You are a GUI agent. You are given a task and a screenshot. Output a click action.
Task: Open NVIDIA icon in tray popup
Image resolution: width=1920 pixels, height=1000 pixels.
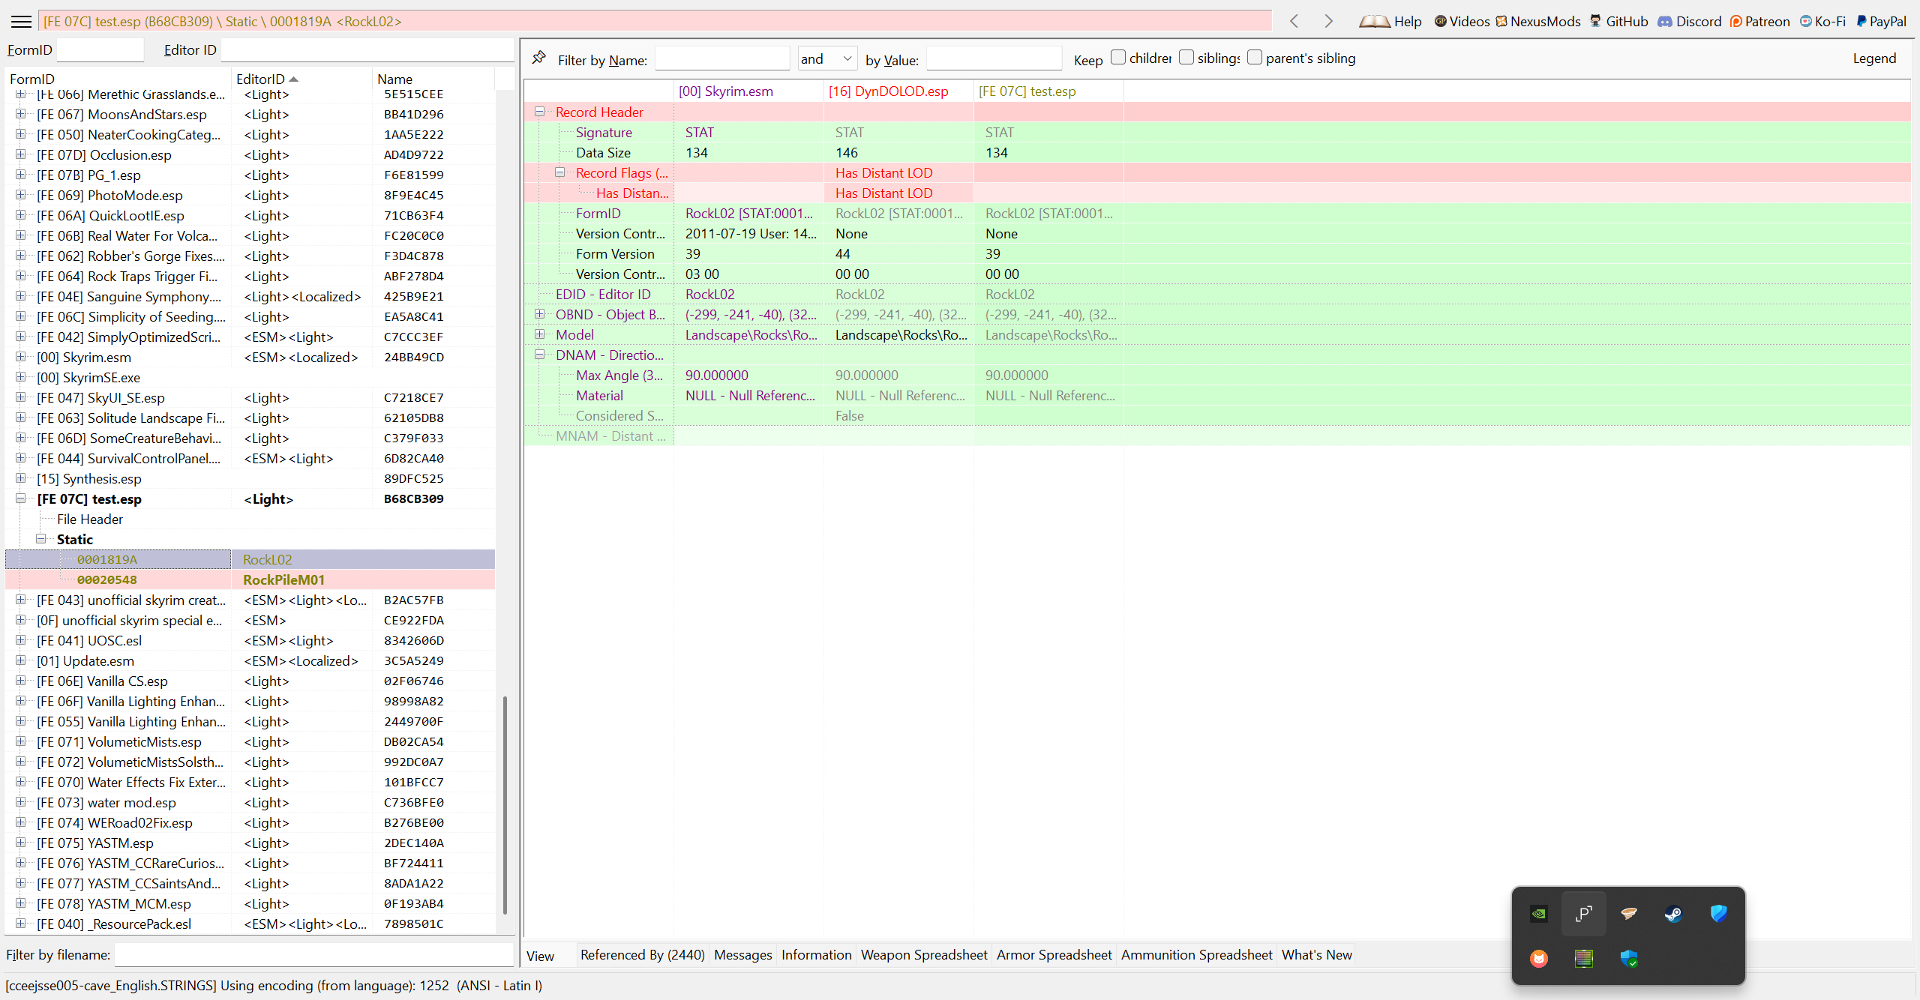1538,913
